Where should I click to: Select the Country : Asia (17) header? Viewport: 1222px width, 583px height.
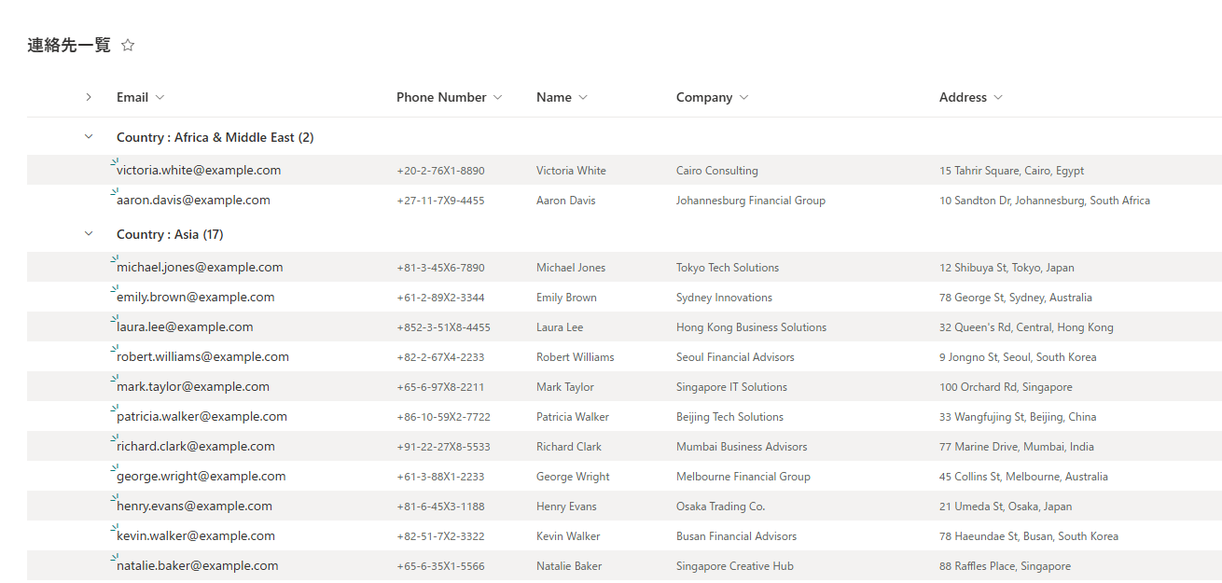[170, 234]
